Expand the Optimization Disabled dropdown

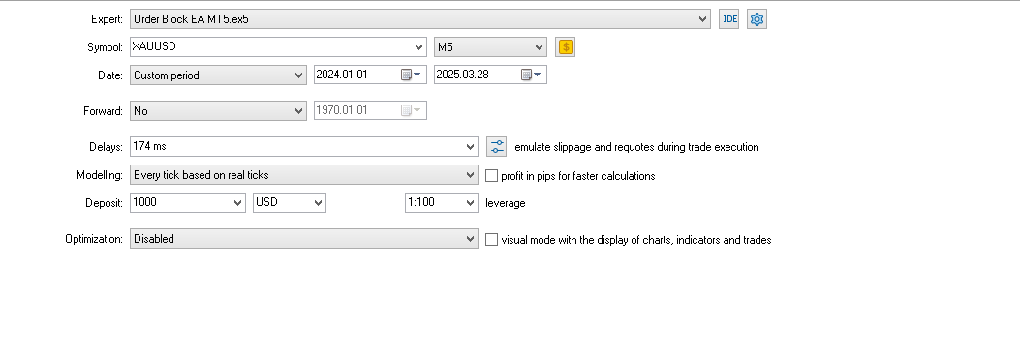[x=471, y=239]
